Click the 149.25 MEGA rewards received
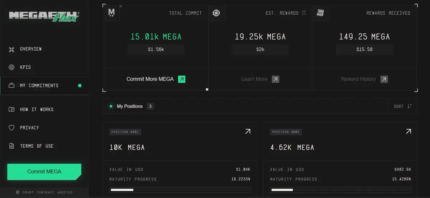Screen dimensions: 430x198 coord(364,36)
